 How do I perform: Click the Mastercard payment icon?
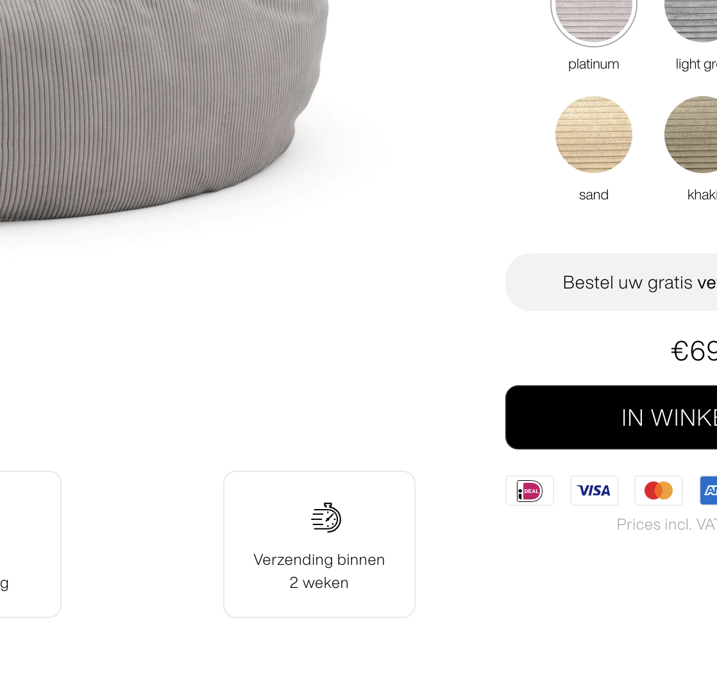[x=659, y=490]
